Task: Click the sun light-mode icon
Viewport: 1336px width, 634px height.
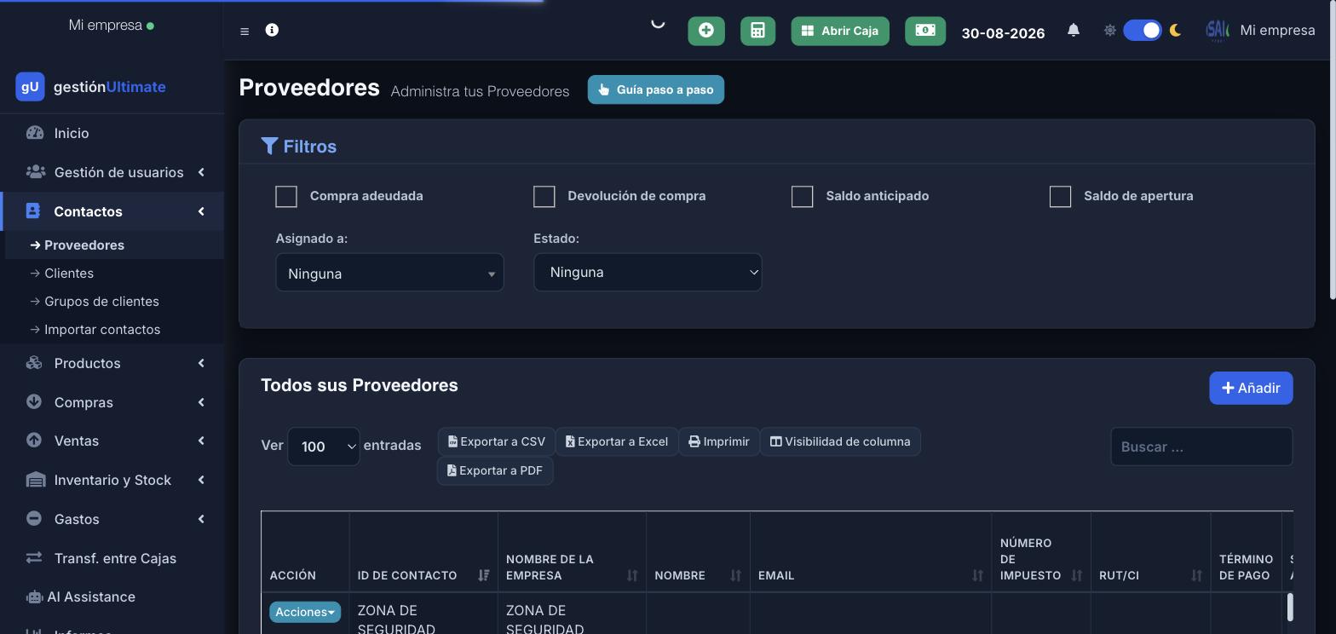Action: click(x=1109, y=31)
